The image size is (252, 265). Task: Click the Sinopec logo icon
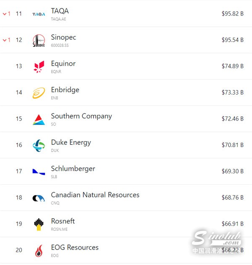[x=39, y=41]
